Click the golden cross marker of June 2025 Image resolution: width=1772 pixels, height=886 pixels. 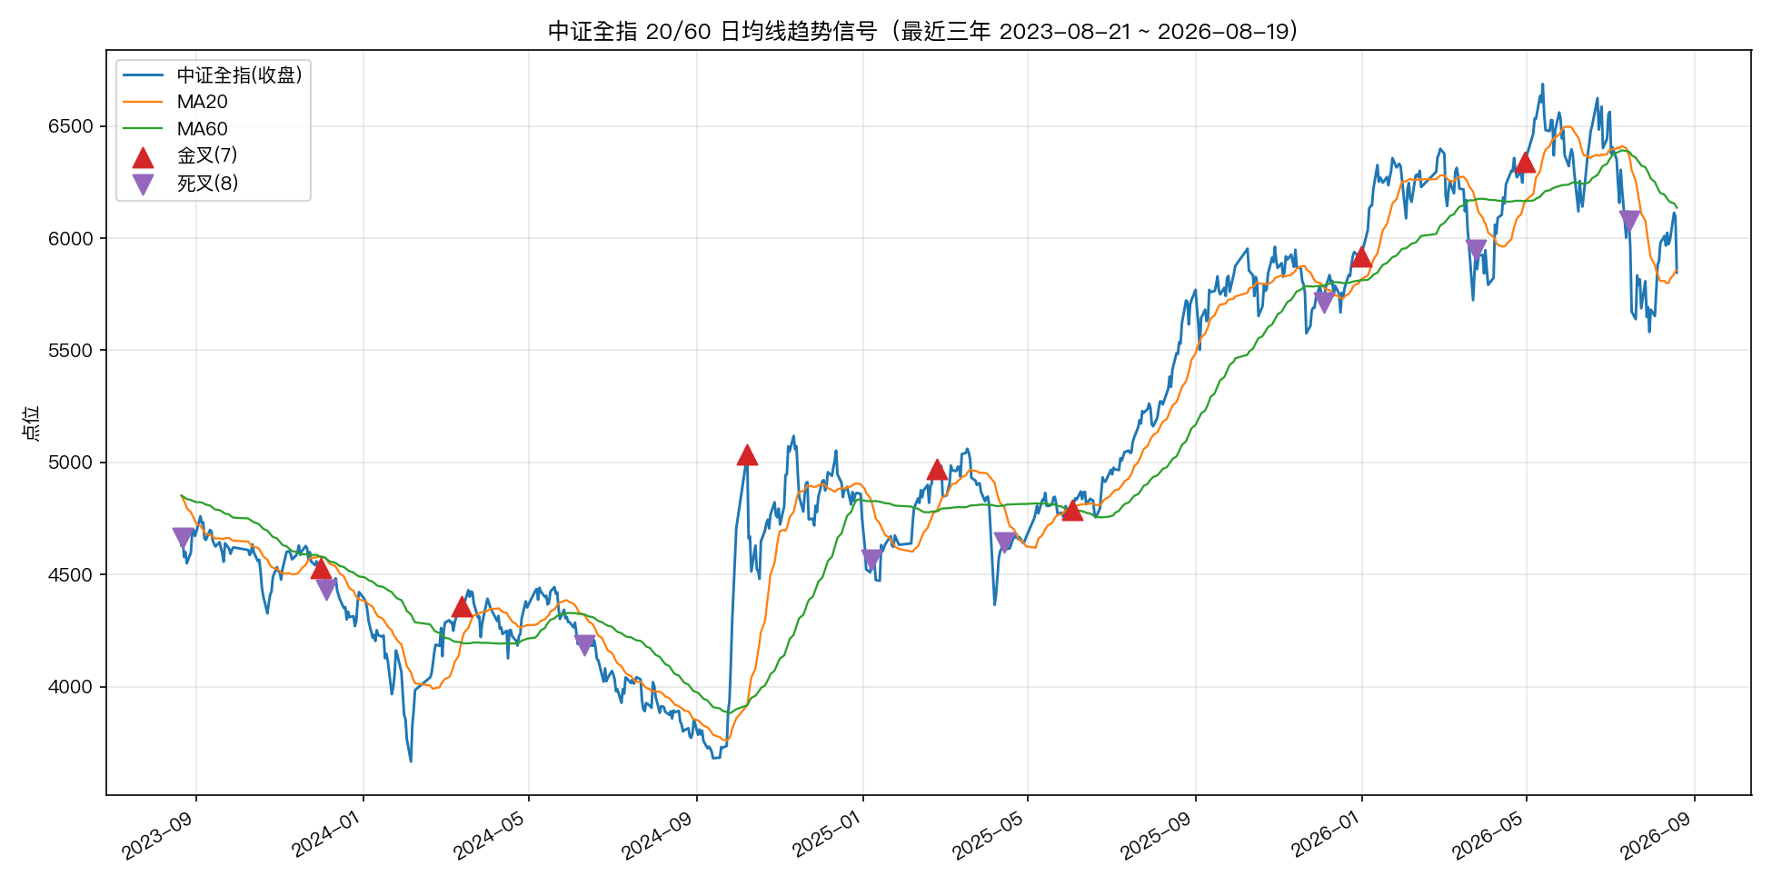(x=1072, y=510)
